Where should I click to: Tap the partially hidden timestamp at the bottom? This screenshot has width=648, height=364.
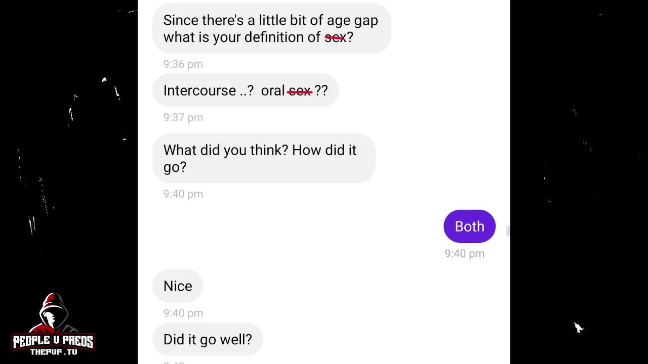coord(174,362)
